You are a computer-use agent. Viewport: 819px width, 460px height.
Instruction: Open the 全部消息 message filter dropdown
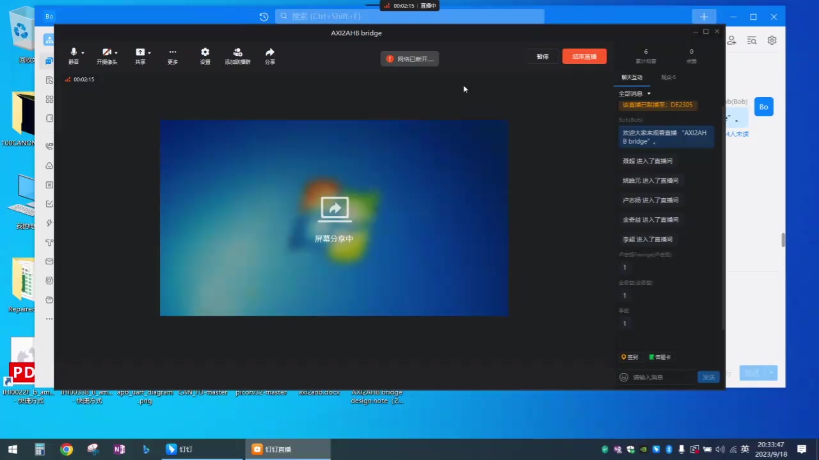click(x=634, y=94)
